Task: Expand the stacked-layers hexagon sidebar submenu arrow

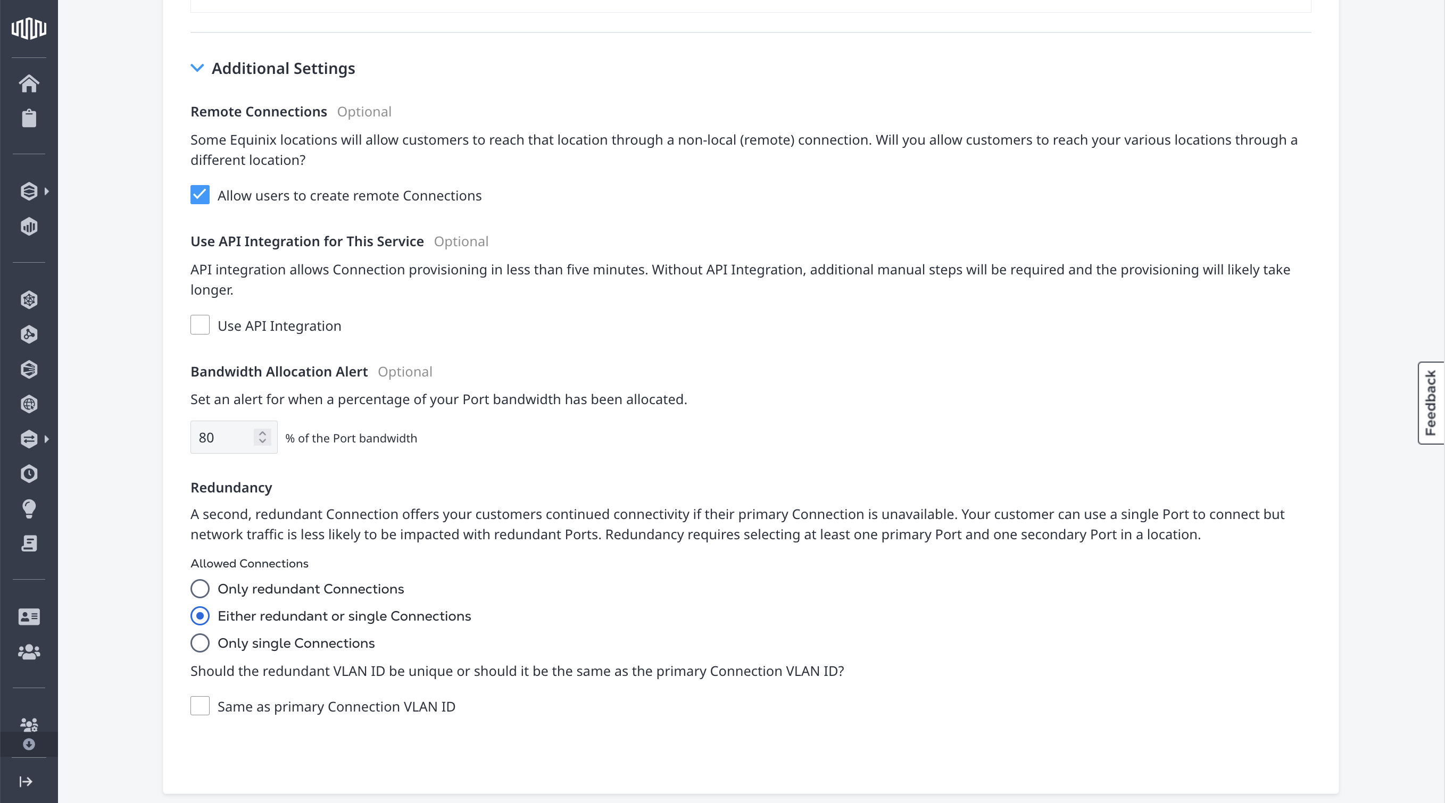Action: [x=47, y=191]
